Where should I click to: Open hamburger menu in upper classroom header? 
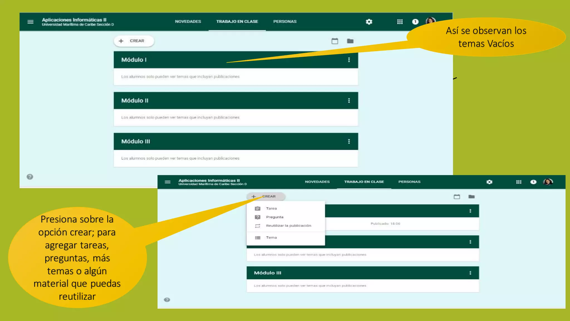[x=30, y=22]
